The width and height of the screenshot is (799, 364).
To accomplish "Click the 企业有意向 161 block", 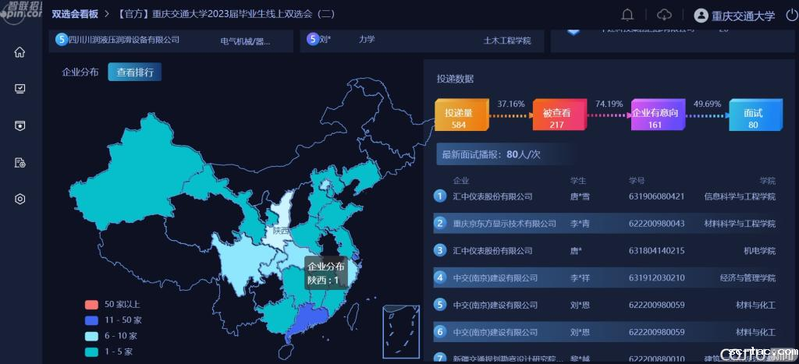I will [655, 117].
